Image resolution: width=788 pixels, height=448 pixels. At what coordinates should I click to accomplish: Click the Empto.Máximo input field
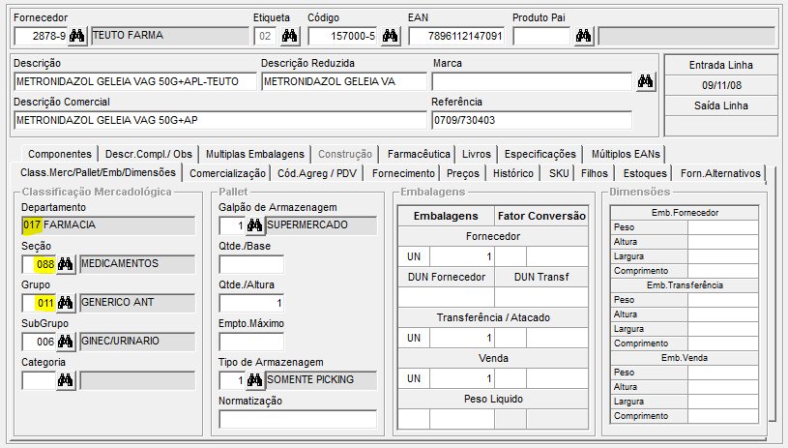(x=251, y=342)
